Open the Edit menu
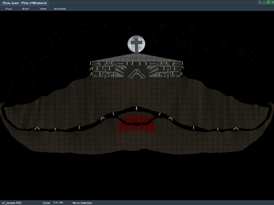274x205 pixels. 26,9
